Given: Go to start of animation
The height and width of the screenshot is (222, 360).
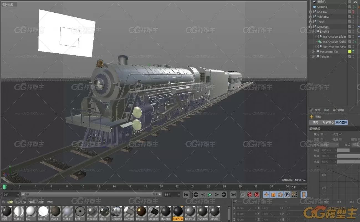Looking at the screenshot, I should 186,195.
